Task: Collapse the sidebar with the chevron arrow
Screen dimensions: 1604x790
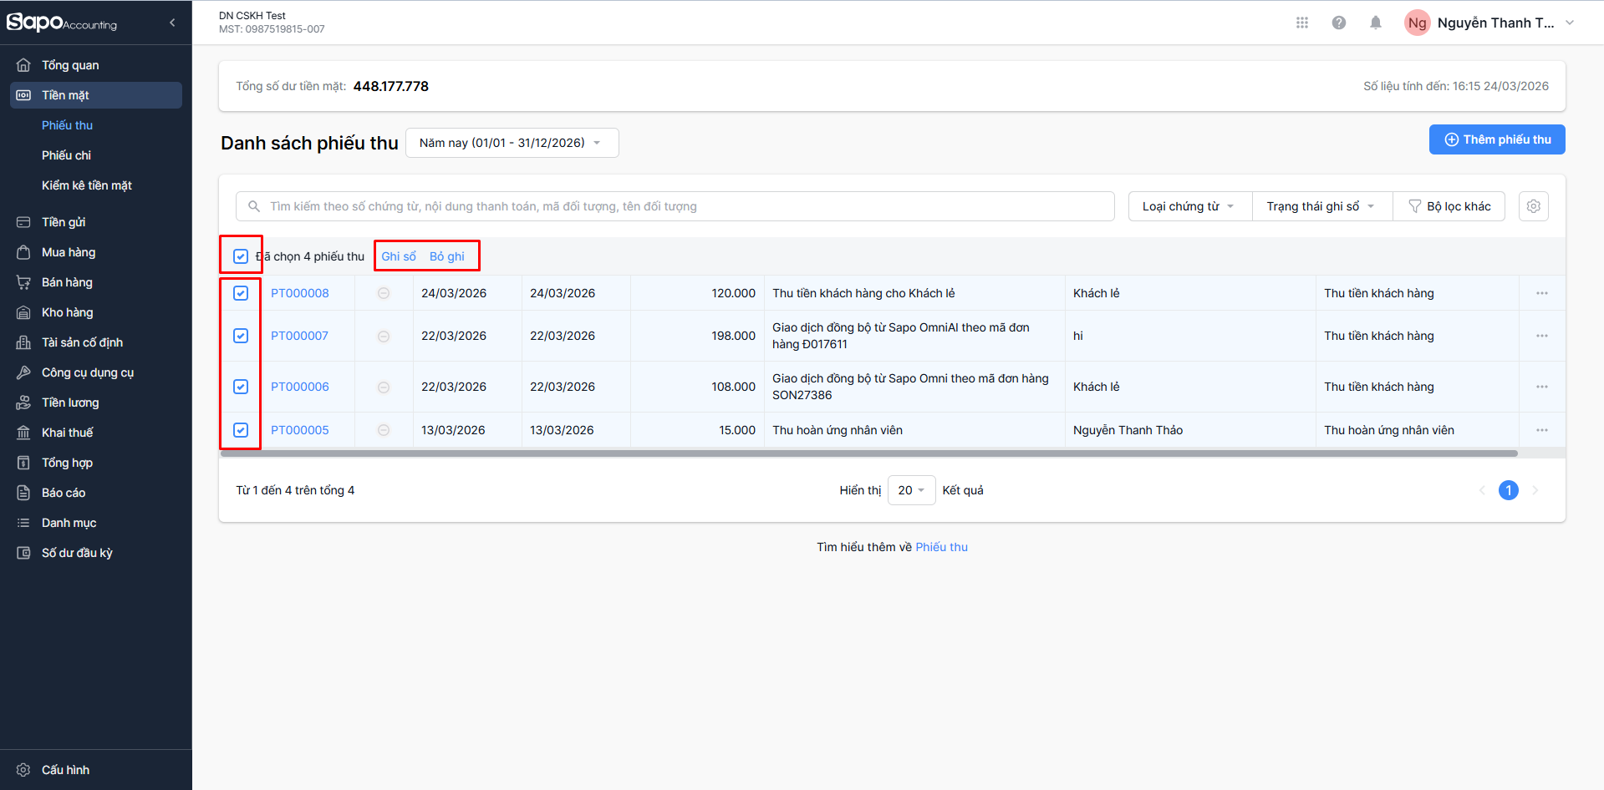Action: pos(172,23)
